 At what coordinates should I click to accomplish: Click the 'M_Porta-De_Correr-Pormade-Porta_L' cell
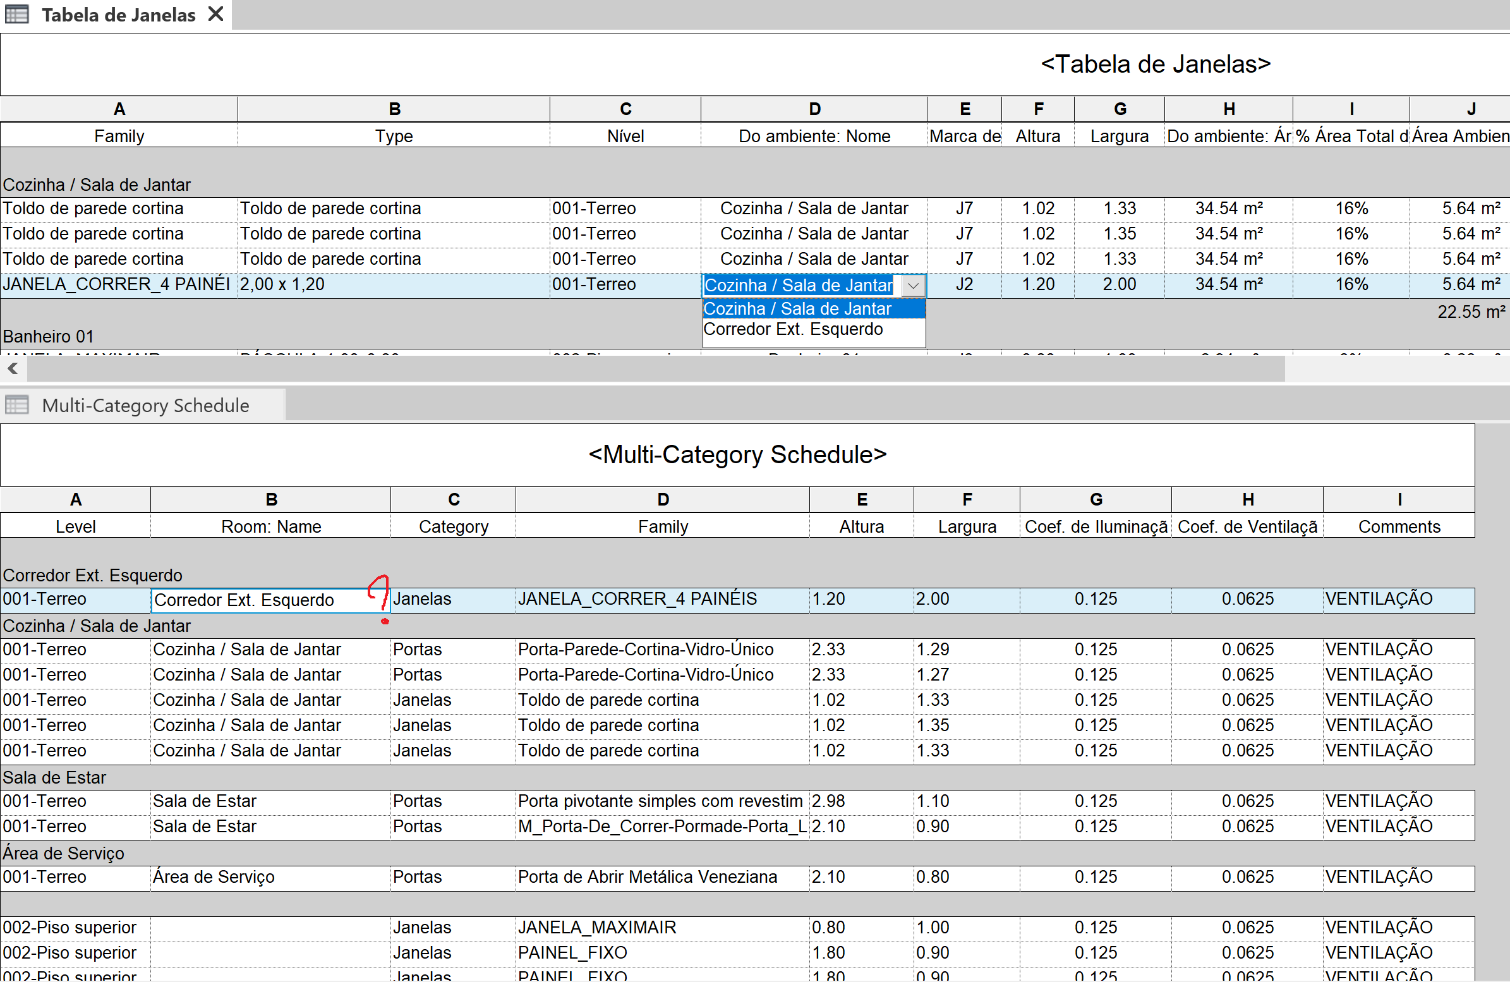(x=662, y=827)
